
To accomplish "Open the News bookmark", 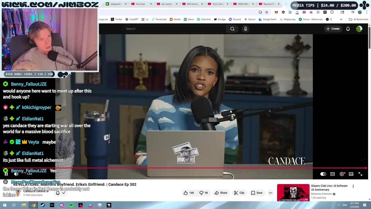I will coord(188,19).
